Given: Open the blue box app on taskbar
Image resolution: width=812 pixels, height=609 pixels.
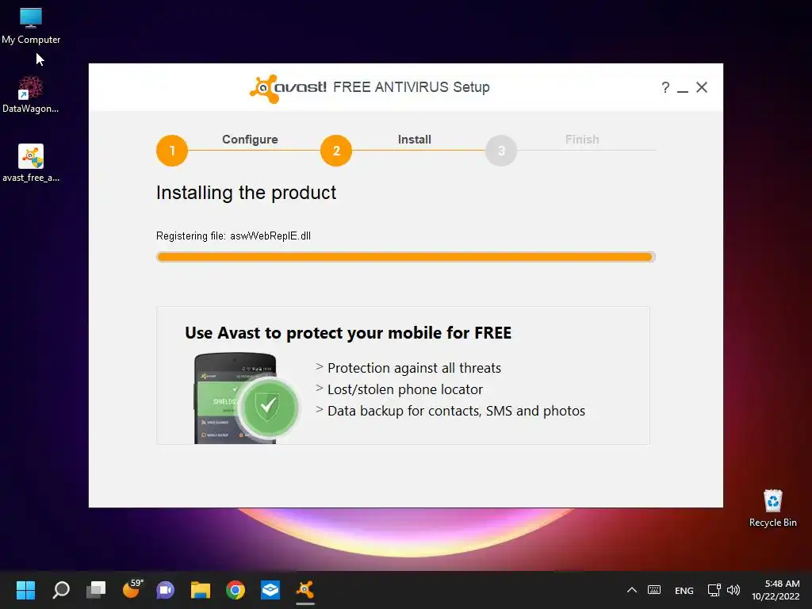Looking at the screenshot, I should [x=270, y=590].
